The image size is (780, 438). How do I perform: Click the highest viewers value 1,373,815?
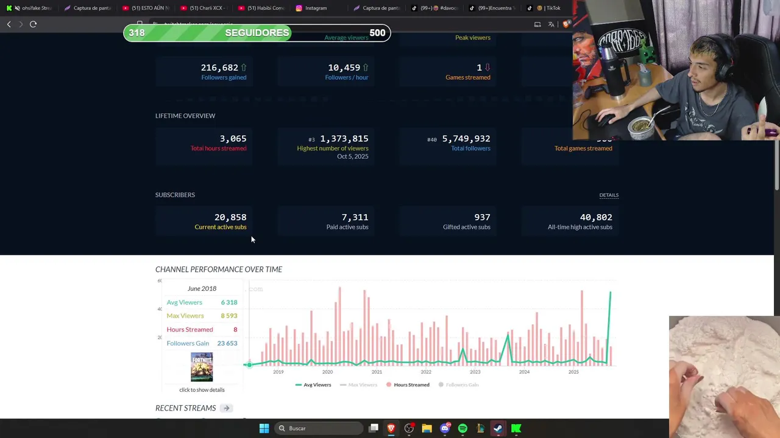pos(344,139)
